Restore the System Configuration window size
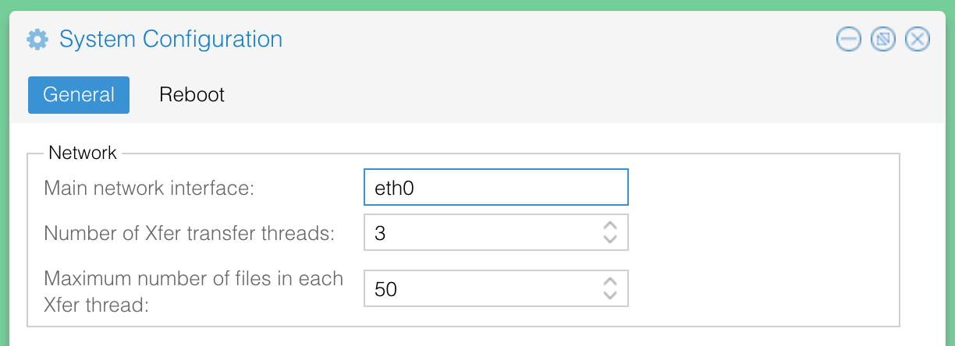Viewport: 955px width, 346px height. click(x=883, y=39)
